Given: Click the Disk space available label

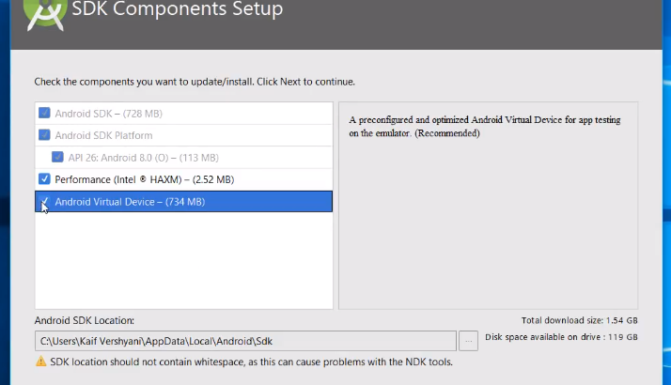Looking at the screenshot, I should (x=561, y=337).
